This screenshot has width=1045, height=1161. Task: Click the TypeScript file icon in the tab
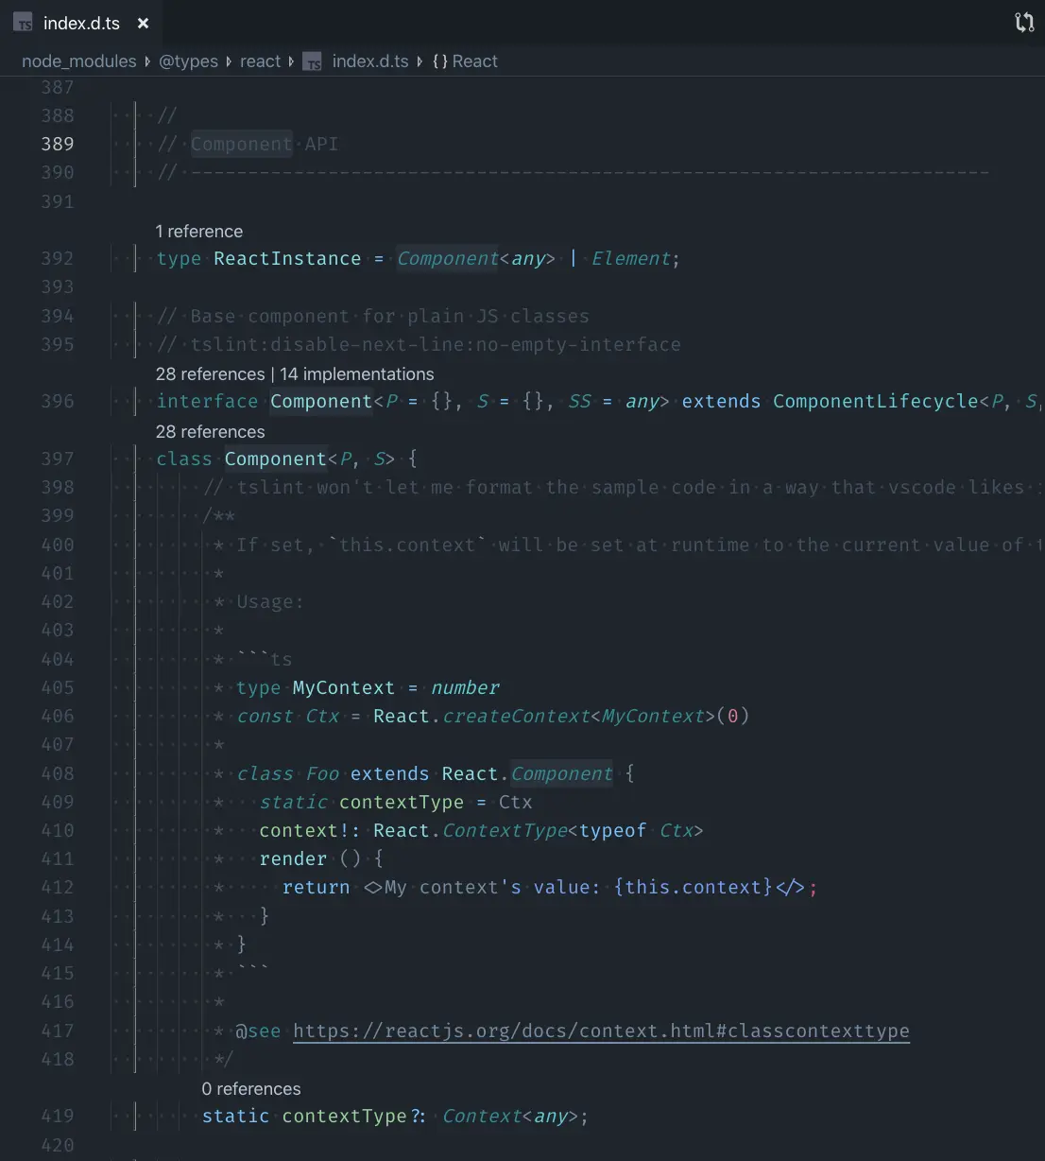click(24, 24)
